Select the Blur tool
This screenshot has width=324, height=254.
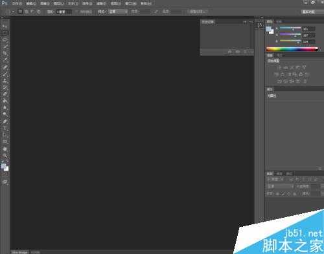tap(5, 107)
